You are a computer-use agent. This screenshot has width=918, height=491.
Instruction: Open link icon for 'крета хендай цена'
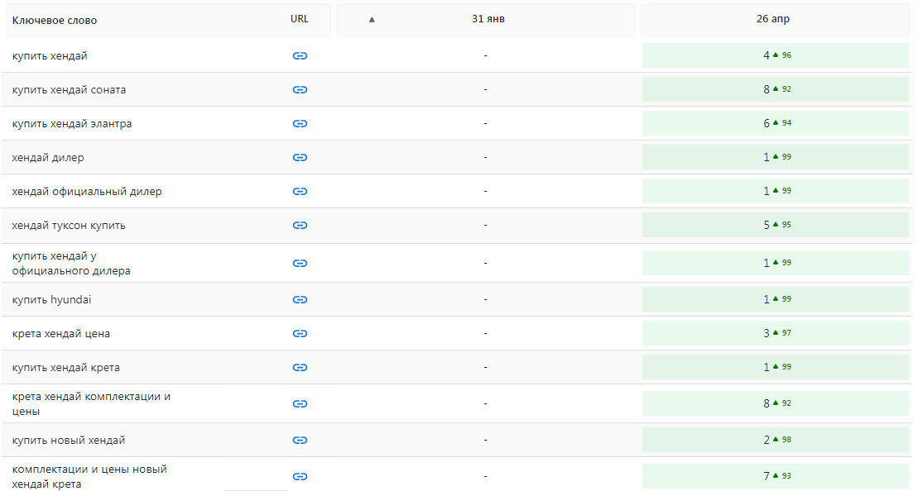(x=300, y=333)
